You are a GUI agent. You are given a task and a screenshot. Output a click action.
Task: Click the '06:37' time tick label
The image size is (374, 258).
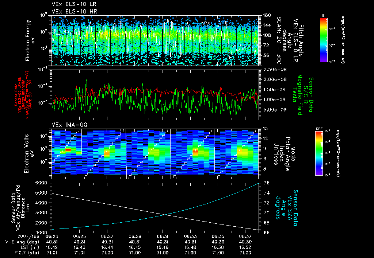pos(245,236)
